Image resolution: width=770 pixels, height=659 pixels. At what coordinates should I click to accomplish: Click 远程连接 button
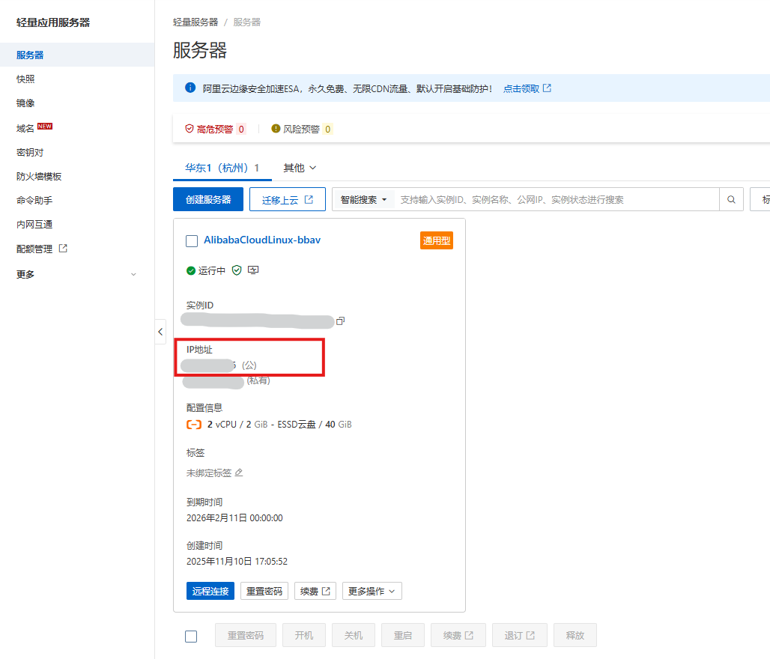point(210,591)
